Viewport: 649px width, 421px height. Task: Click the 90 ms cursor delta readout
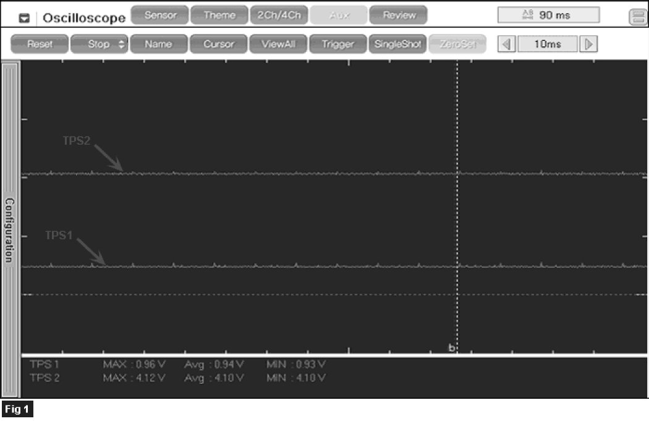(x=548, y=15)
